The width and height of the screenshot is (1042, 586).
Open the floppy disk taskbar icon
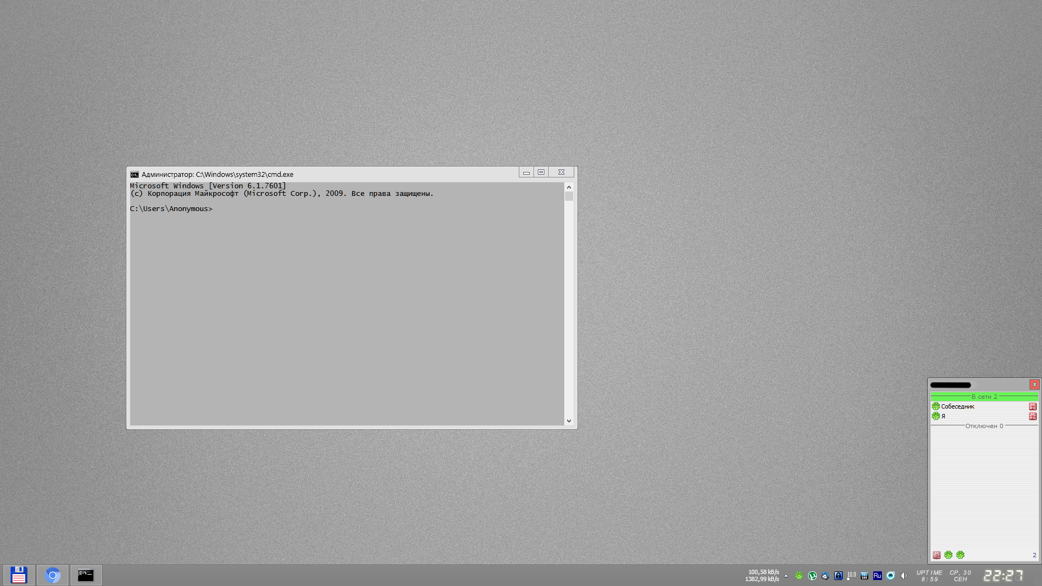click(19, 575)
